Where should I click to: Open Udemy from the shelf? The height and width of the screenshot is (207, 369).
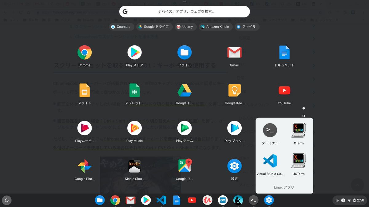207,200
